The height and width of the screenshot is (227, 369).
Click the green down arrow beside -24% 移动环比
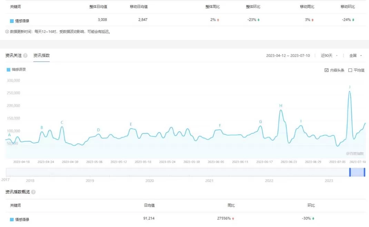pos(354,20)
